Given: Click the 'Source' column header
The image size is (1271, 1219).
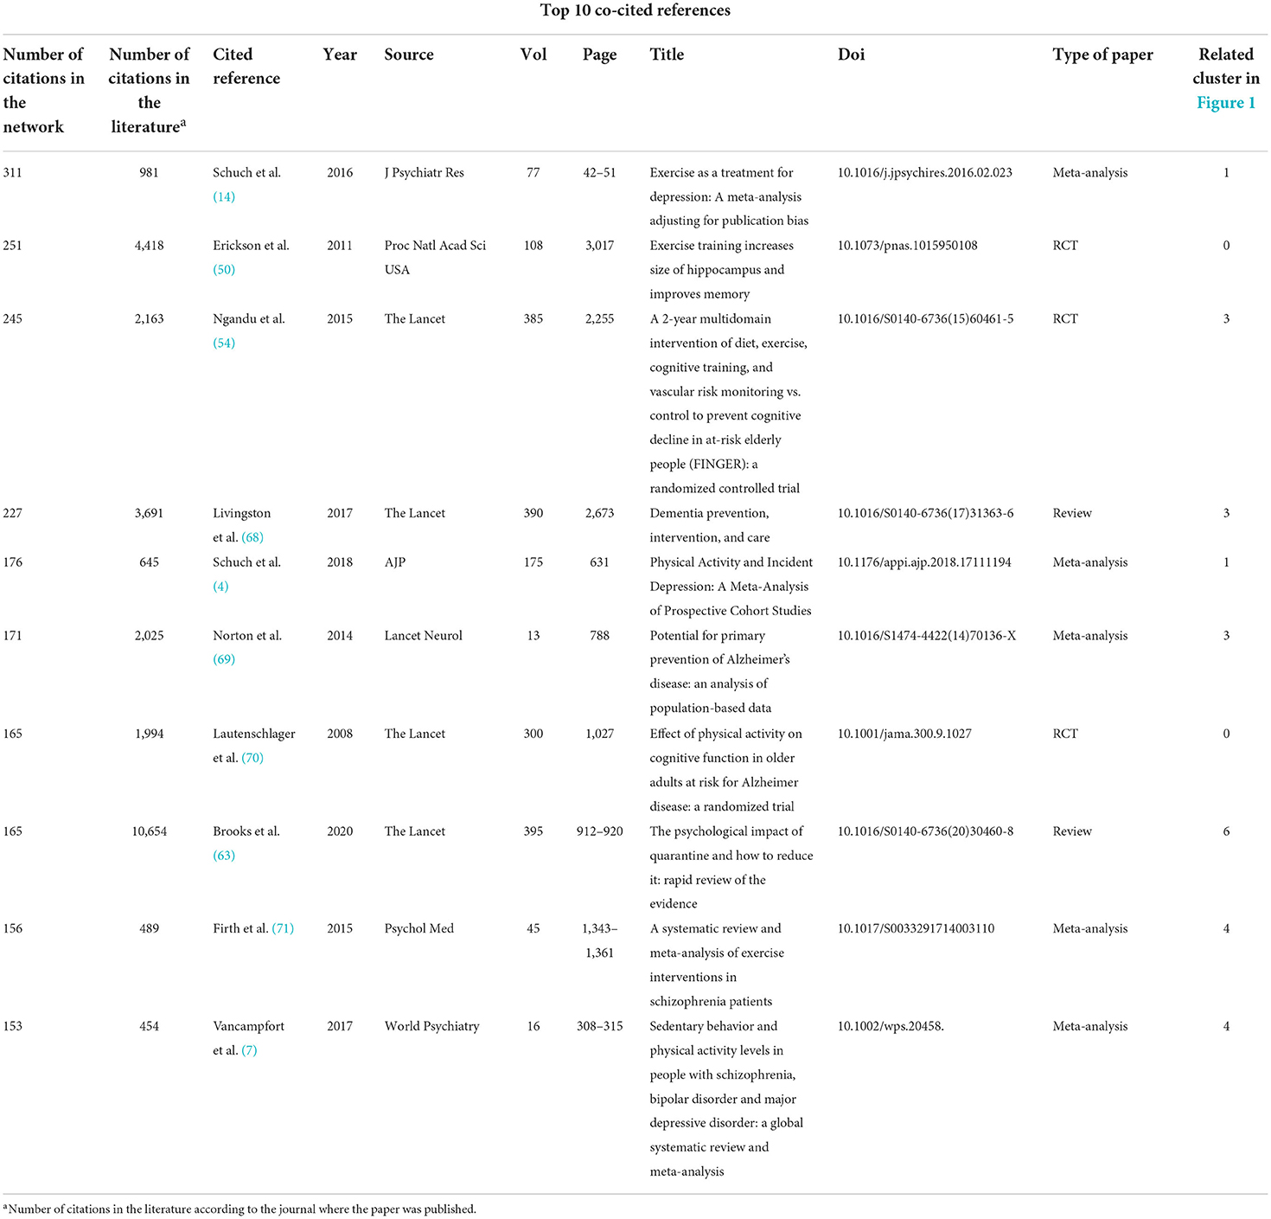Looking at the screenshot, I should [x=409, y=55].
